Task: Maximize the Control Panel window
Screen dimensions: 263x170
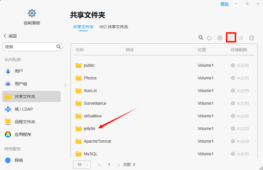Action: [247, 4]
